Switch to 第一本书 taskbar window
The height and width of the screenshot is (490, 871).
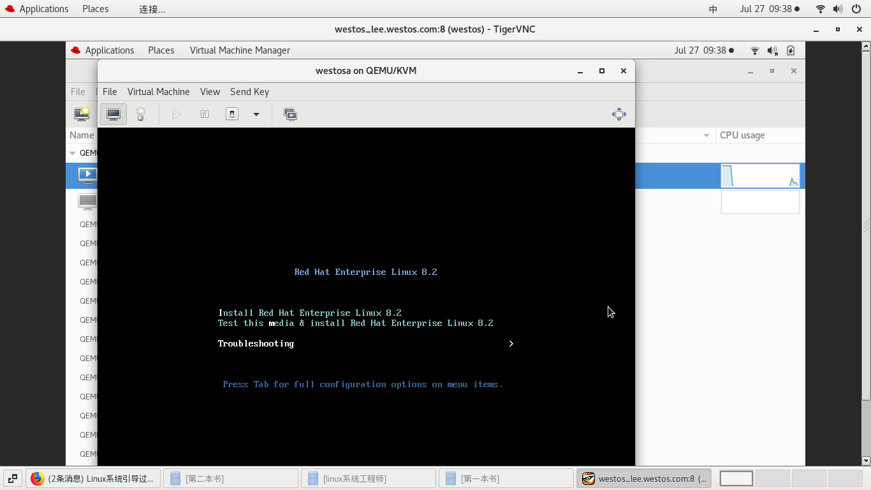506,479
